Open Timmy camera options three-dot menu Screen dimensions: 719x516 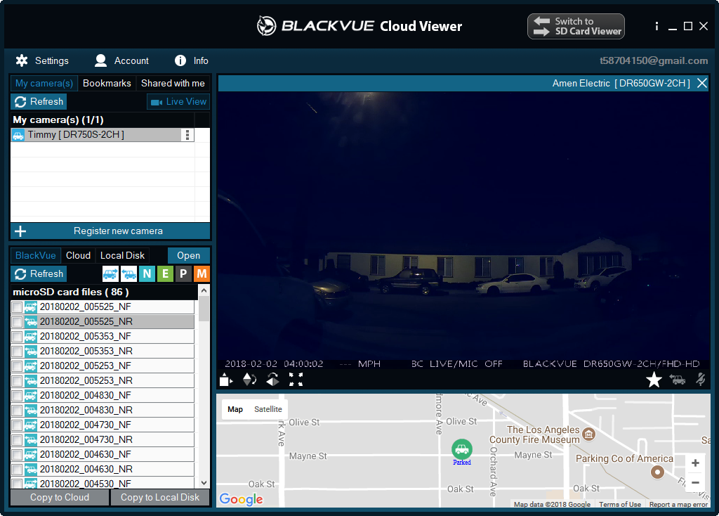(x=187, y=134)
